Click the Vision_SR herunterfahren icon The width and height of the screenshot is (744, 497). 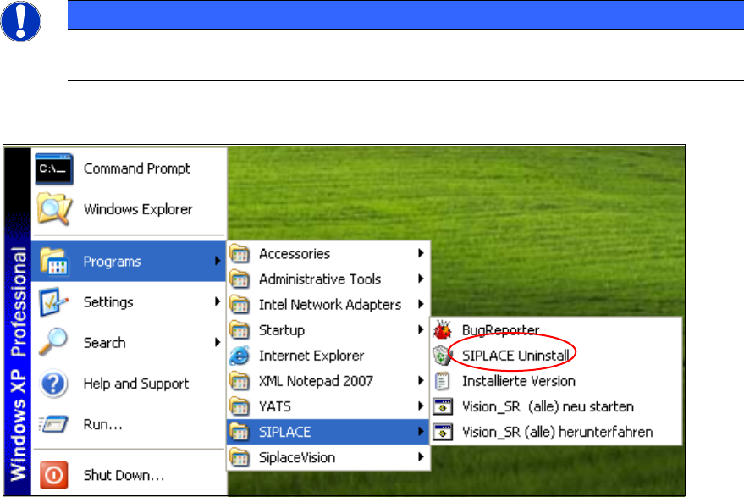pos(442,432)
